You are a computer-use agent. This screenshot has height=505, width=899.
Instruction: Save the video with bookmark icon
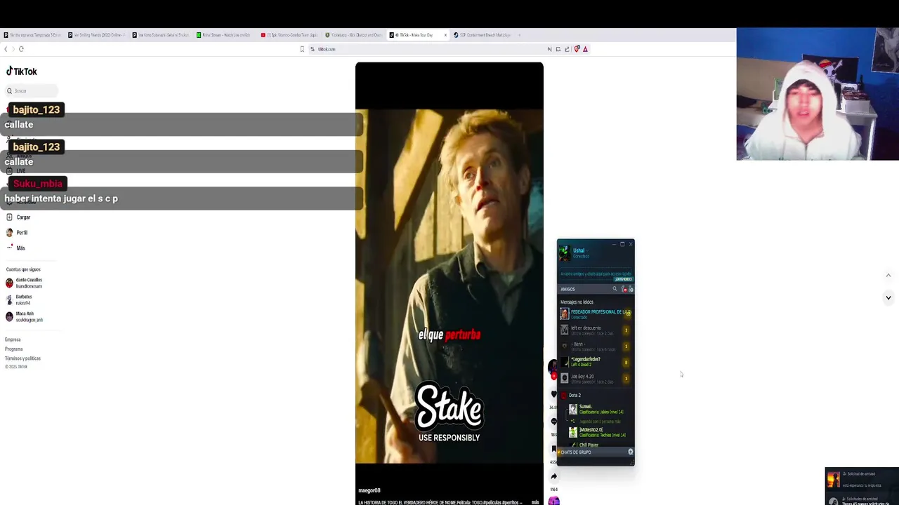[553, 449]
